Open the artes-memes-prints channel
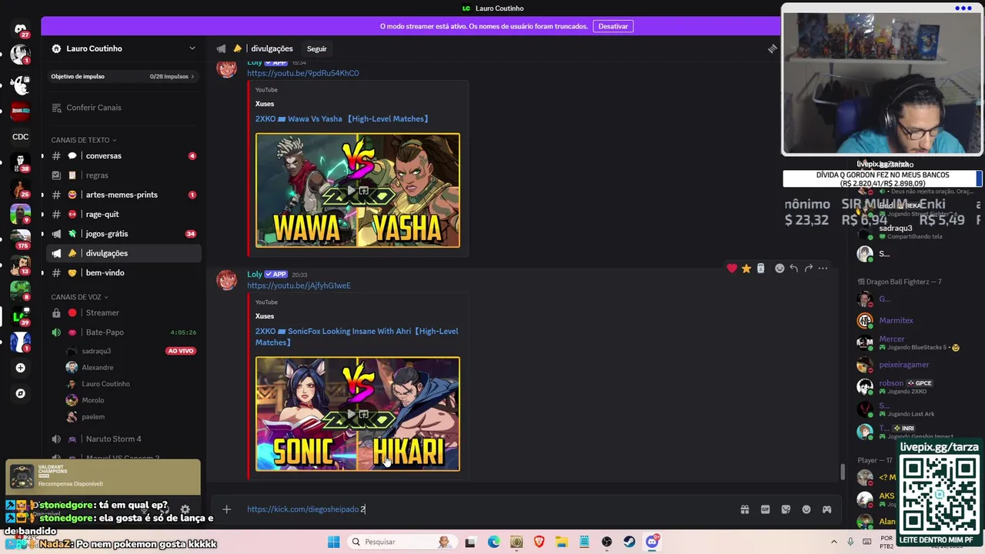 click(x=123, y=195)
